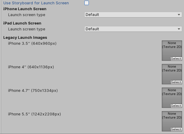Open iPhone Launch screen type dropdown

[133, 15]
